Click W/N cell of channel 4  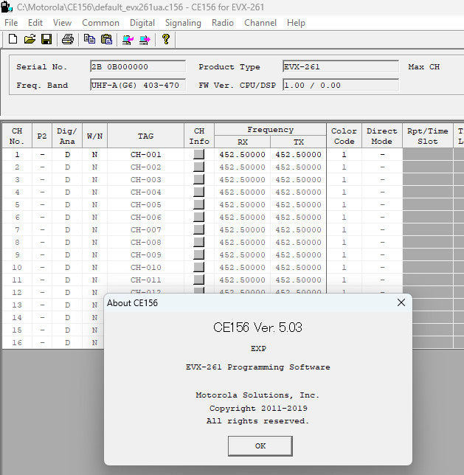tap(94, 192)
